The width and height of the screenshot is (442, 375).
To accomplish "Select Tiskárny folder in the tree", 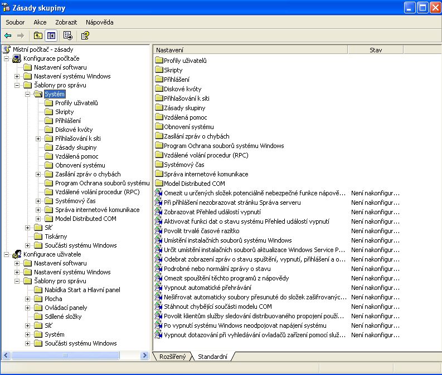I will [56, 236].
